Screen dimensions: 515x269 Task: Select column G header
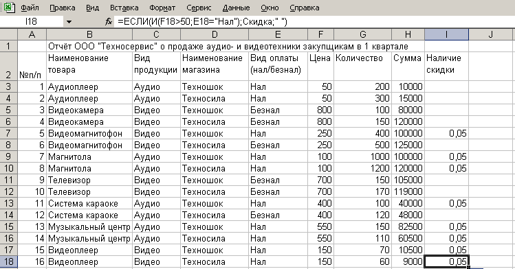point(362,34)
